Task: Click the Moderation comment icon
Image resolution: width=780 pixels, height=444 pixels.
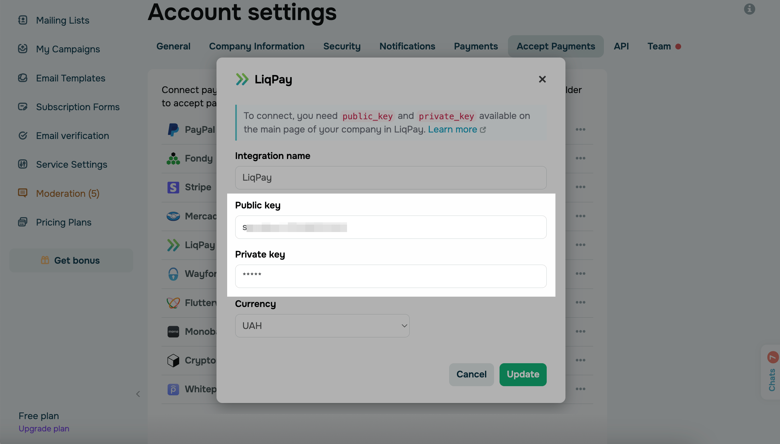Action: (23, 193)
